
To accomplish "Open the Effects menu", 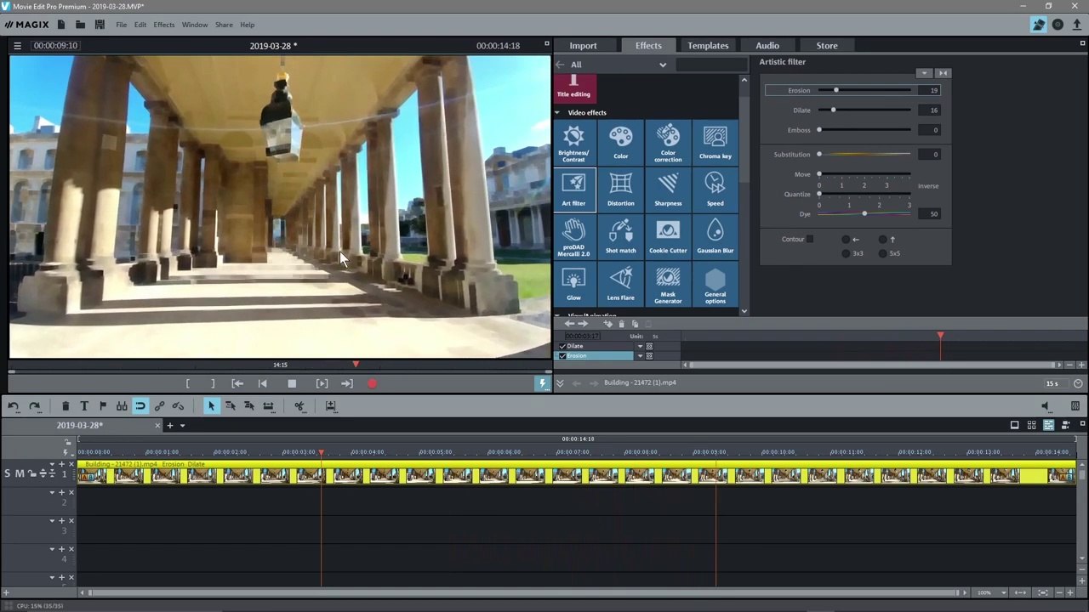I will click(x=164, y=25).
